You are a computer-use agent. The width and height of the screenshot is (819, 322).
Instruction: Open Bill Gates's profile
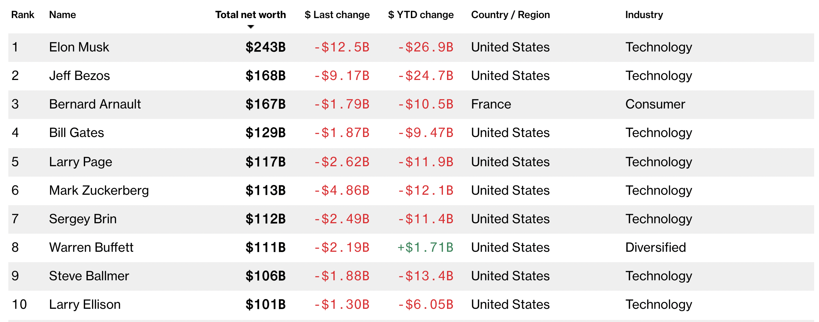pos(76,132)
